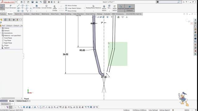Click the Print icon
This screenshot has height=111, width=198.
click(37, 2)
